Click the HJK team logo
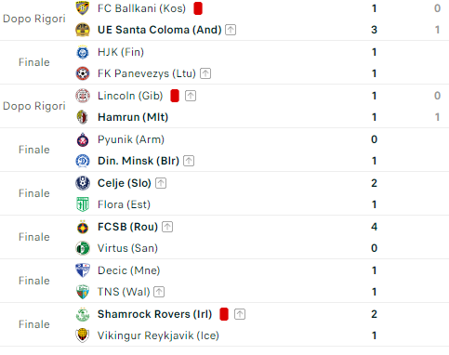 tap(83, 52)
